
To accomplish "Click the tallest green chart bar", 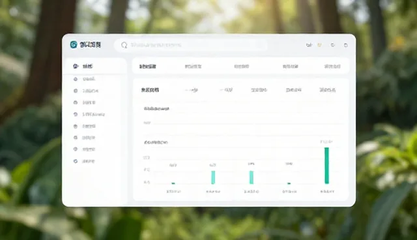I will 326,166.
